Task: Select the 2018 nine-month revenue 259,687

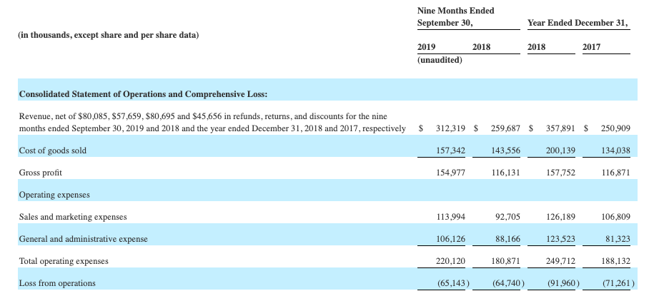Action: coord(505,128)
